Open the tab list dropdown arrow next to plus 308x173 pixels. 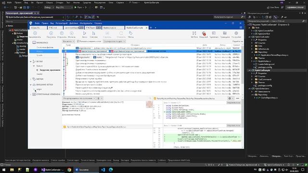[x=155, y=28]
